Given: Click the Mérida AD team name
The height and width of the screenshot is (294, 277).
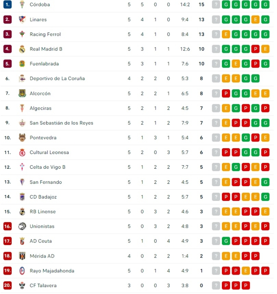Looking at the screenshot, I should click(x=42, y=256).
